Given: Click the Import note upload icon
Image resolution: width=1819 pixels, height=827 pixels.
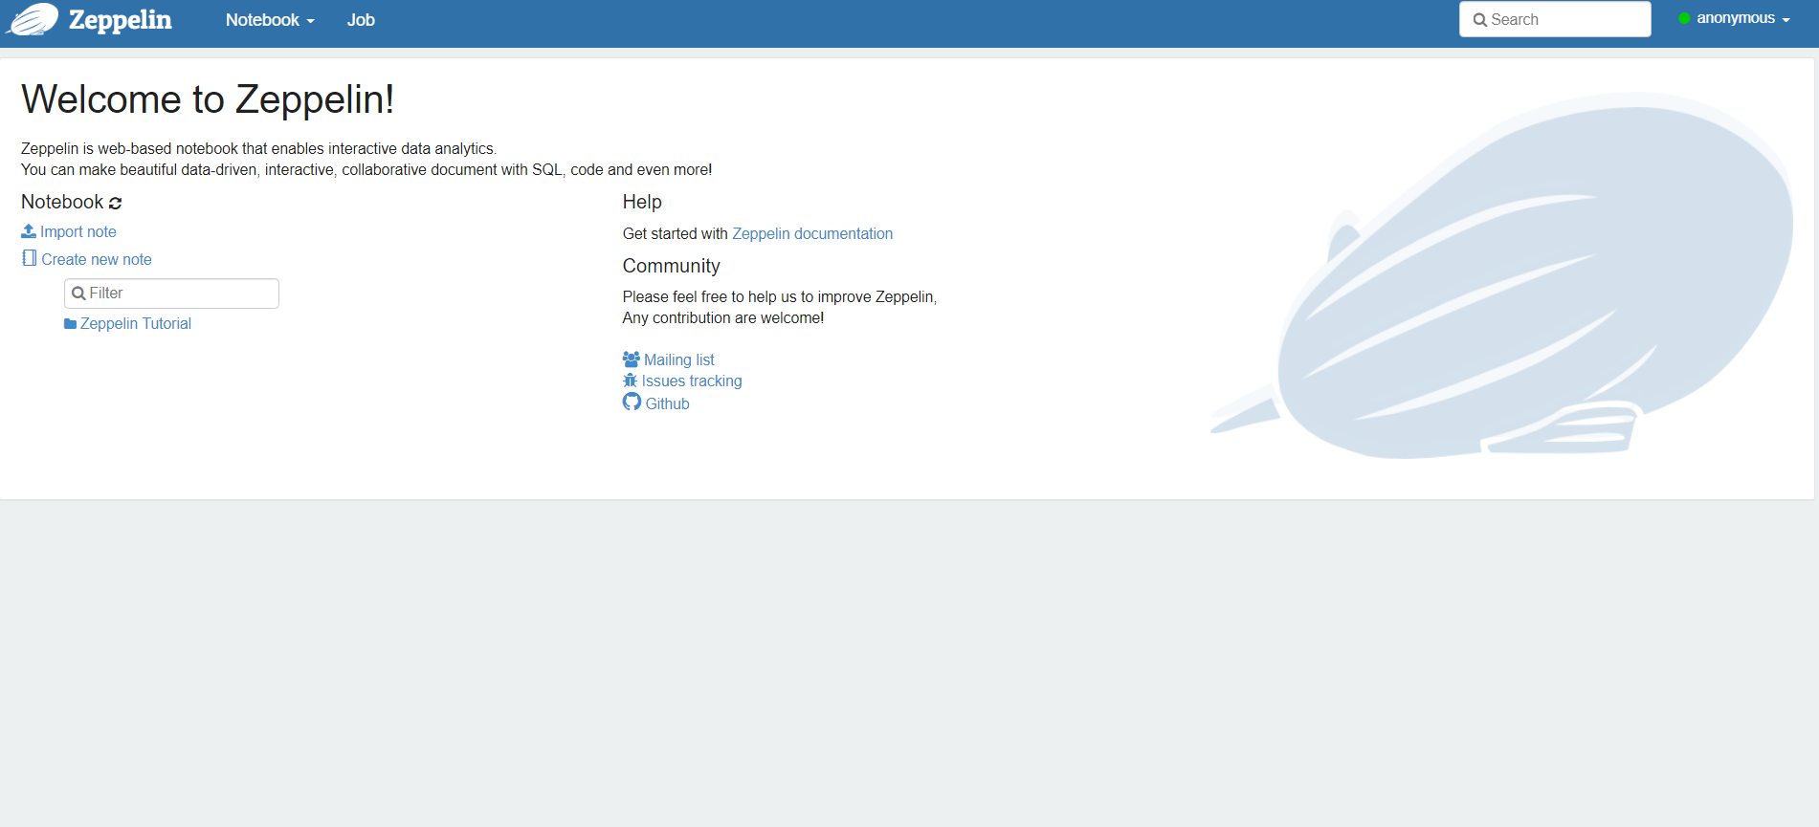Looking at the screenshot, I should (29, 231).
